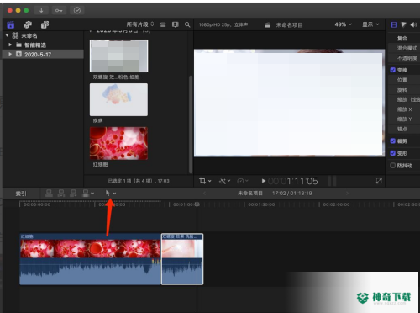
Task: Click the audio meter bars beside timecode
Action: 332,181
